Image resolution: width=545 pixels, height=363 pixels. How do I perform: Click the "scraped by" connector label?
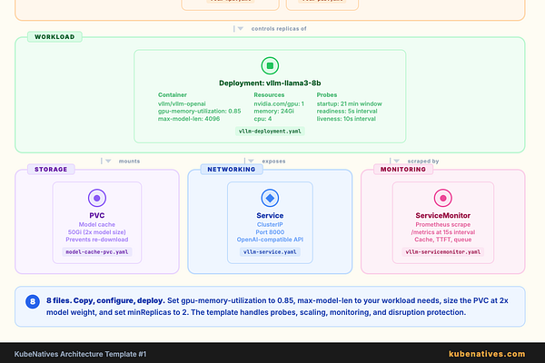423,162
